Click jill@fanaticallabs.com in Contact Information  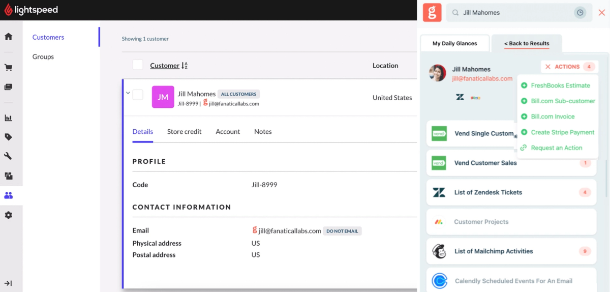click(290, 230)
